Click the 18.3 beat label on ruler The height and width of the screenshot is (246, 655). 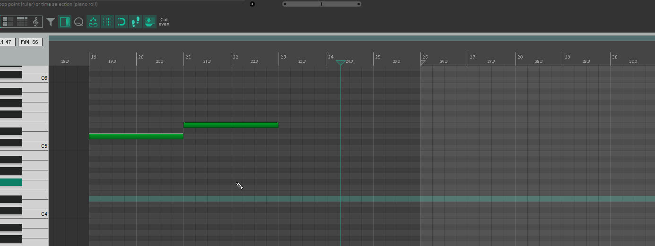coord(65,61)
